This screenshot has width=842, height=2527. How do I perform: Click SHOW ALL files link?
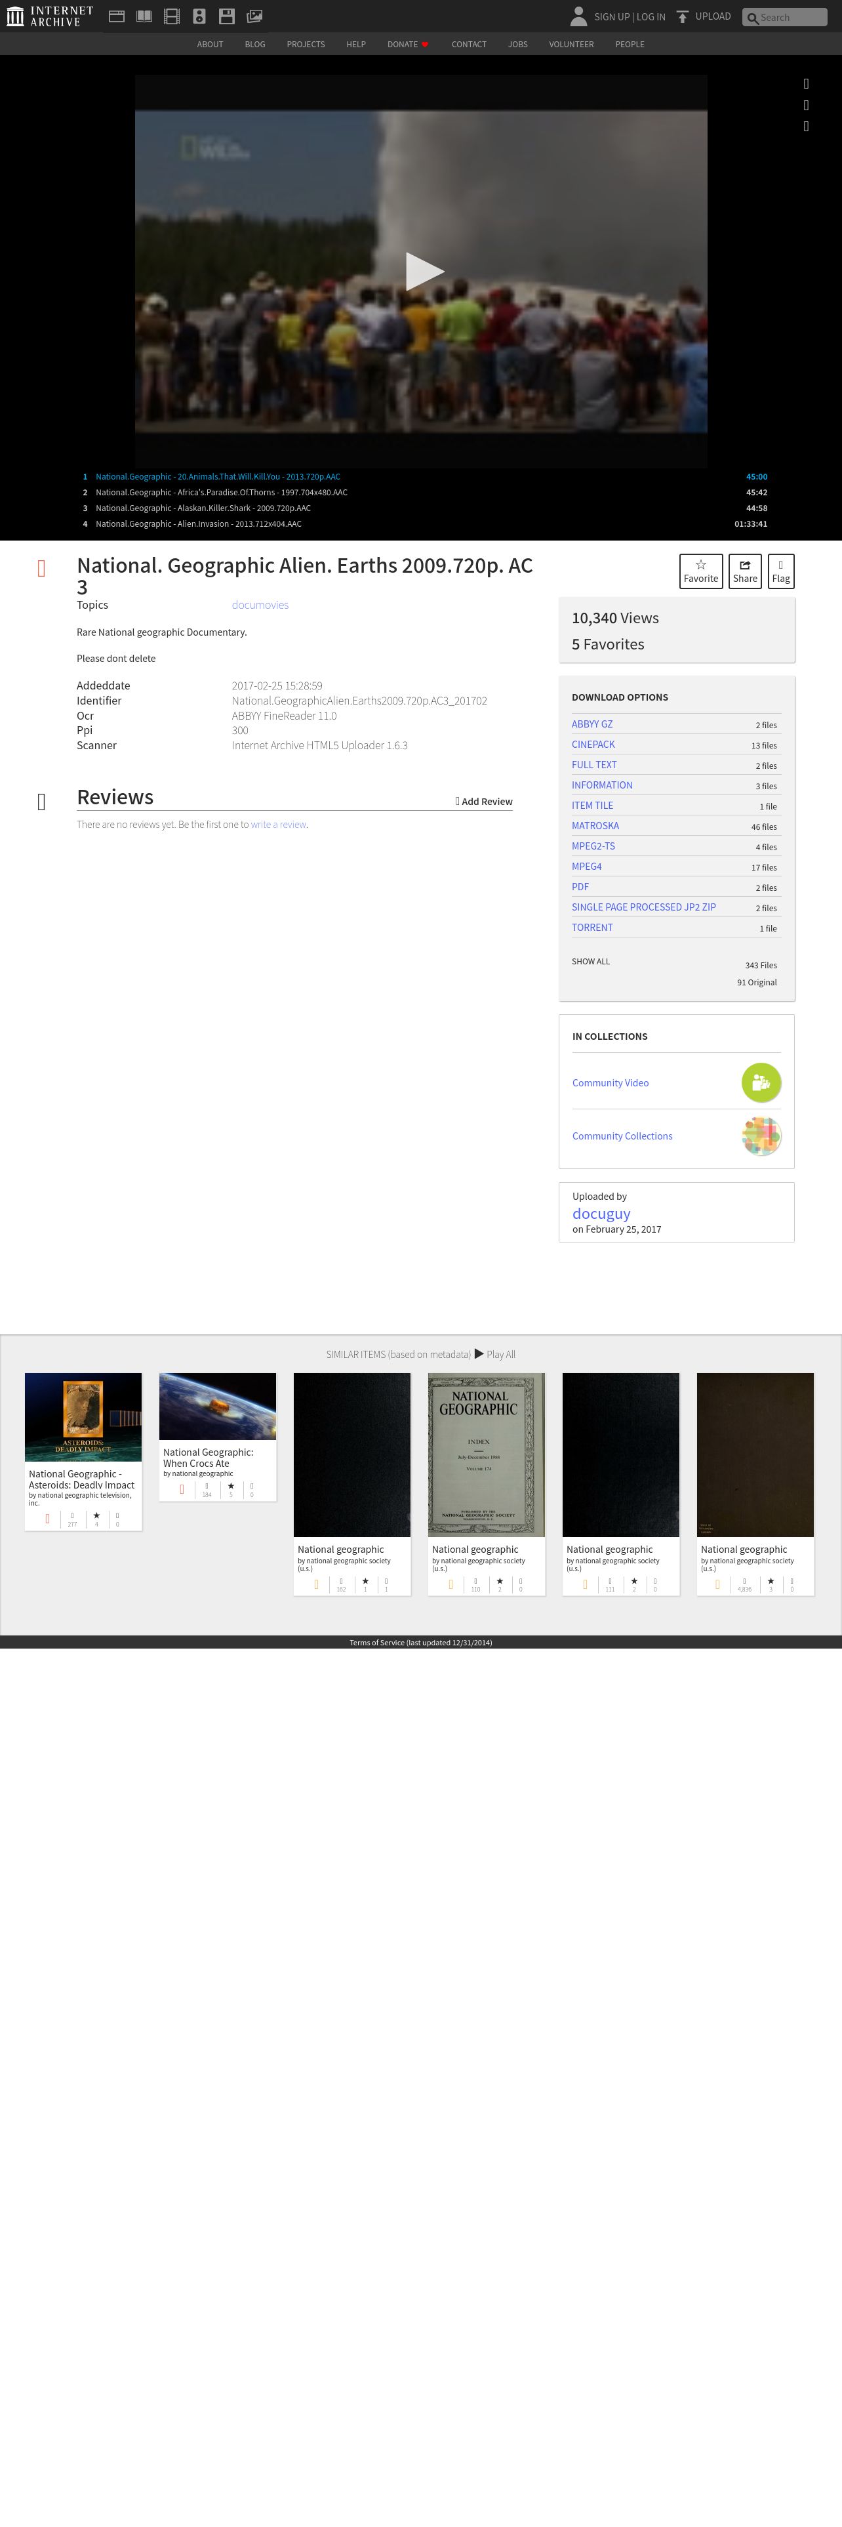(x=590, y=961)
